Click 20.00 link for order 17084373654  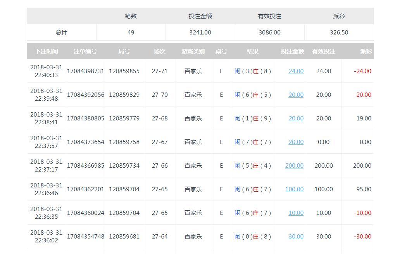(x=296, y=142)
